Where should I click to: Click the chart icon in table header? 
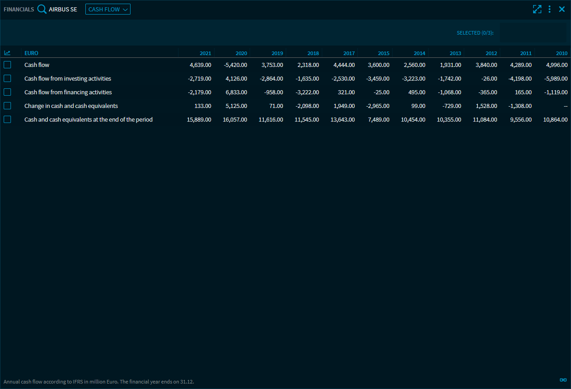point(7,53)
